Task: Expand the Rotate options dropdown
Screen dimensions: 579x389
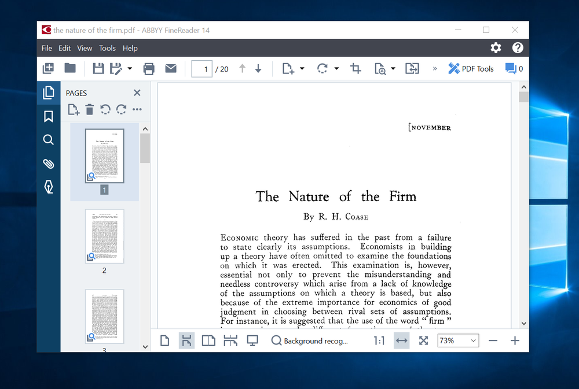Action: 336,68
